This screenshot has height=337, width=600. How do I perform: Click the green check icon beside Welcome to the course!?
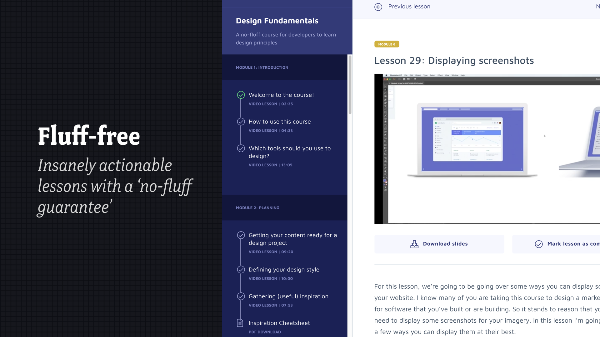pos(241,95)
